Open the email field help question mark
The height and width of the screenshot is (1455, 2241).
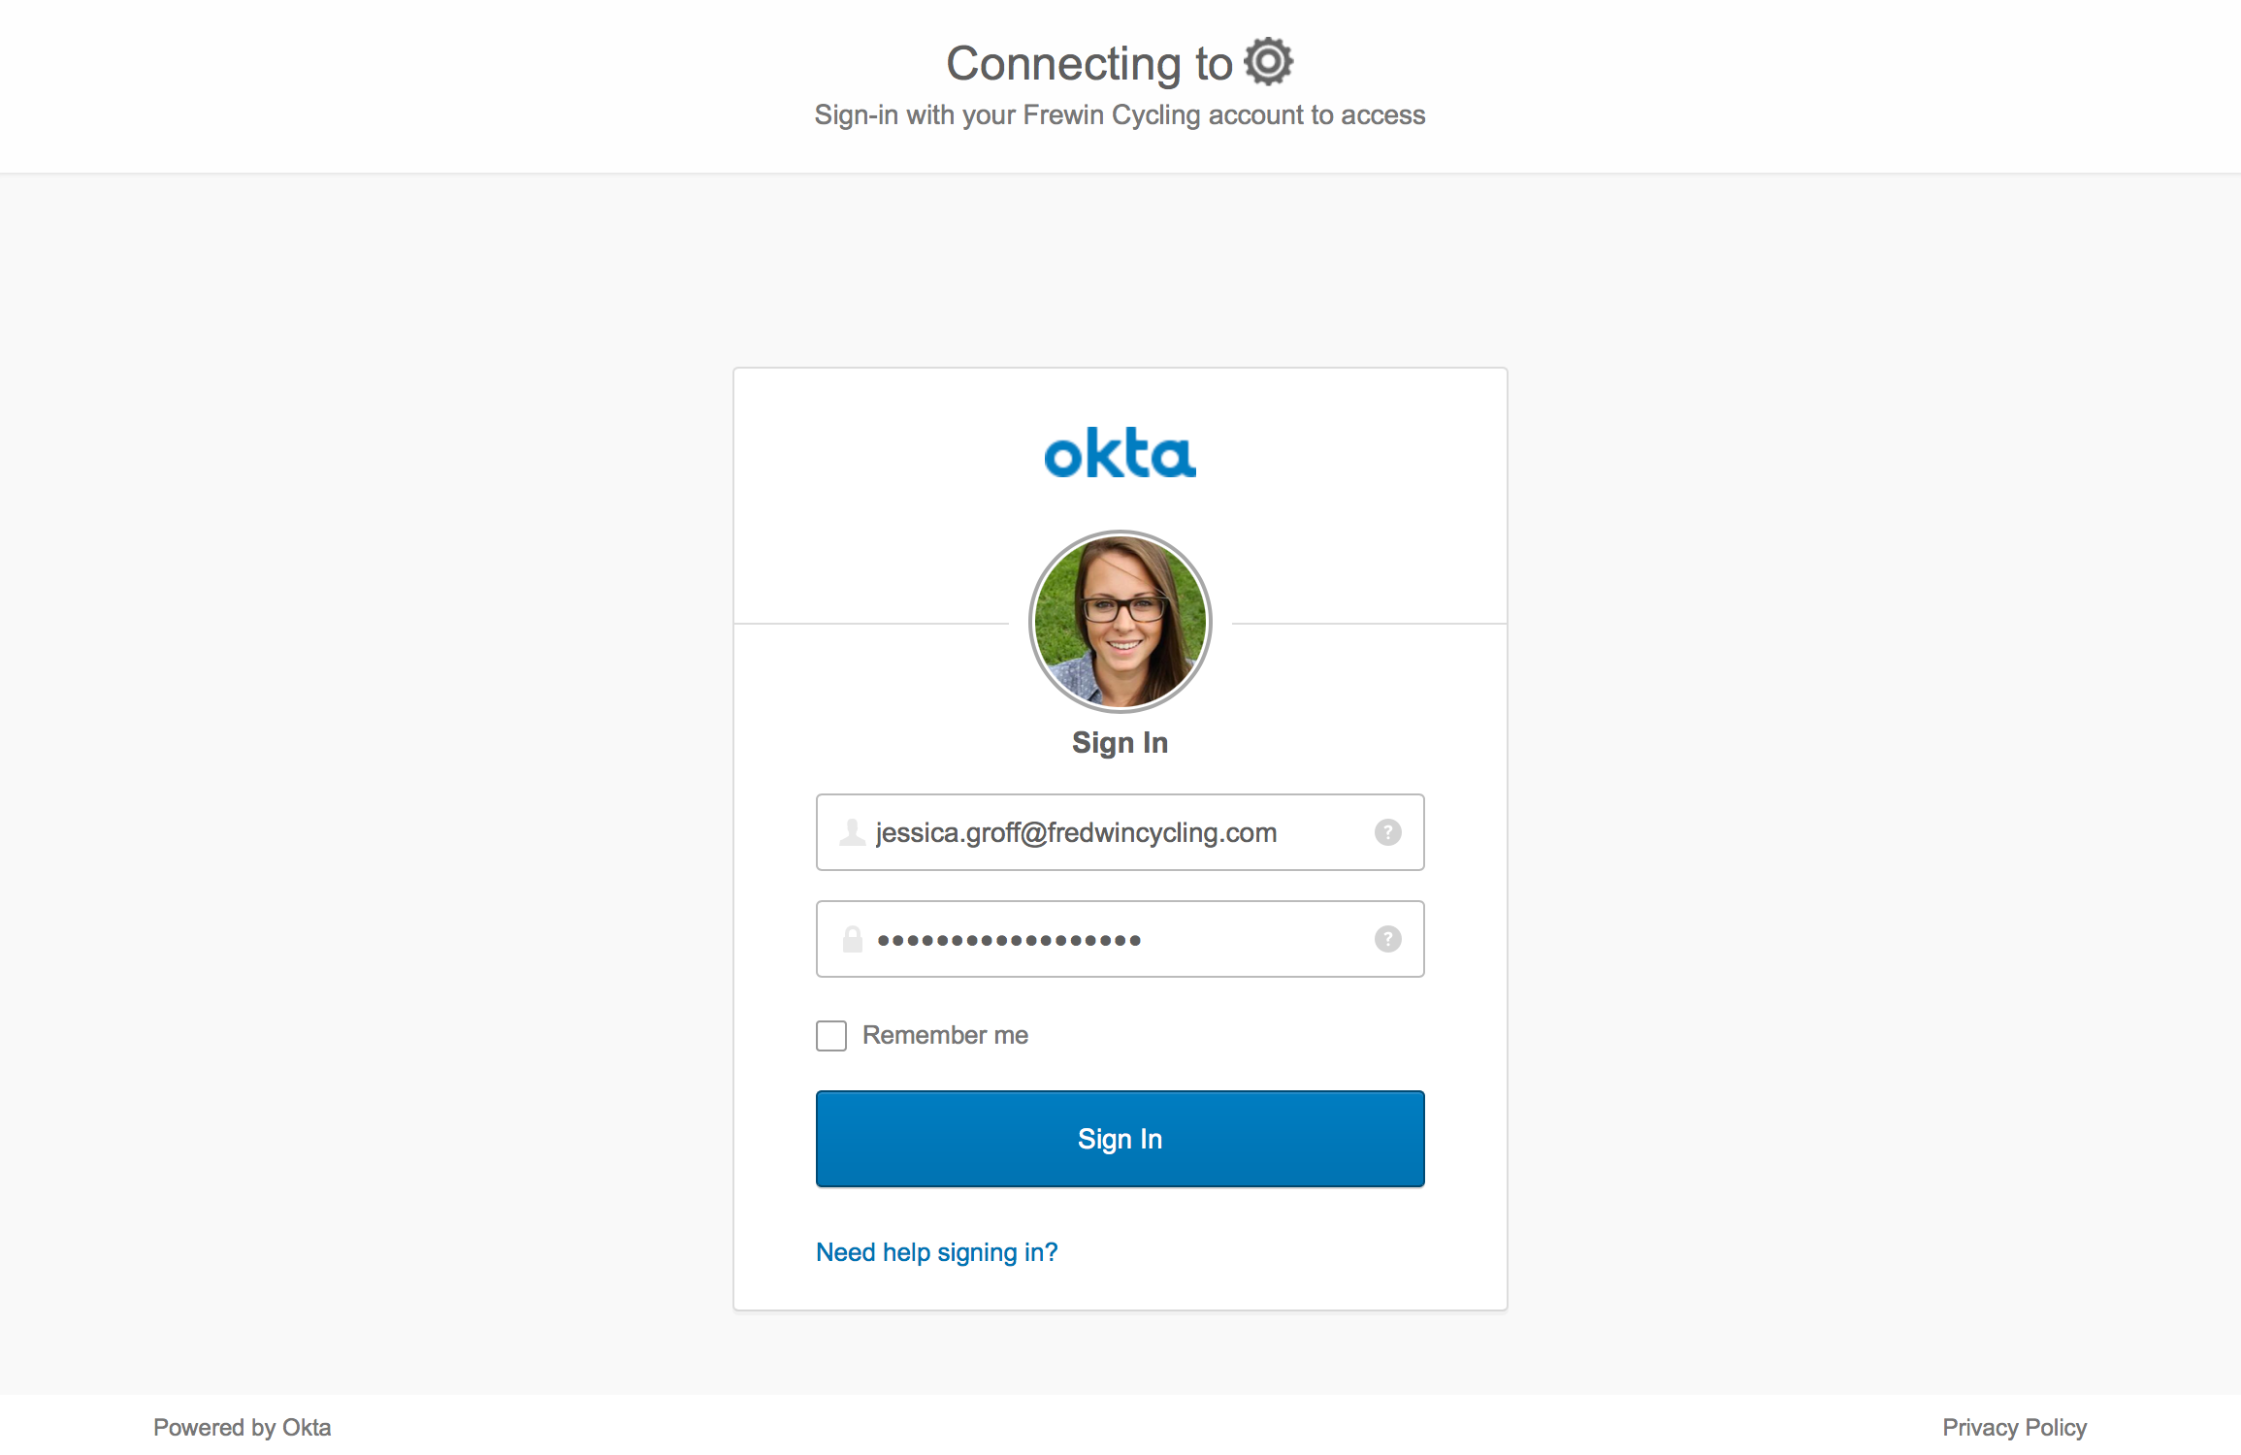pyautogui.click(x=1388, y=832)
